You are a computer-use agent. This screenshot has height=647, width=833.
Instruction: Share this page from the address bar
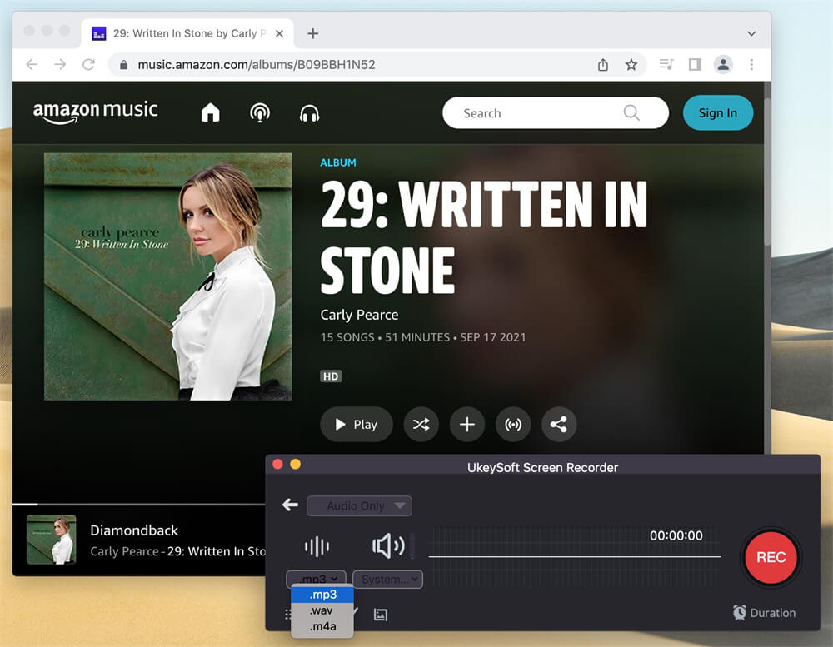tap(602, 65)
